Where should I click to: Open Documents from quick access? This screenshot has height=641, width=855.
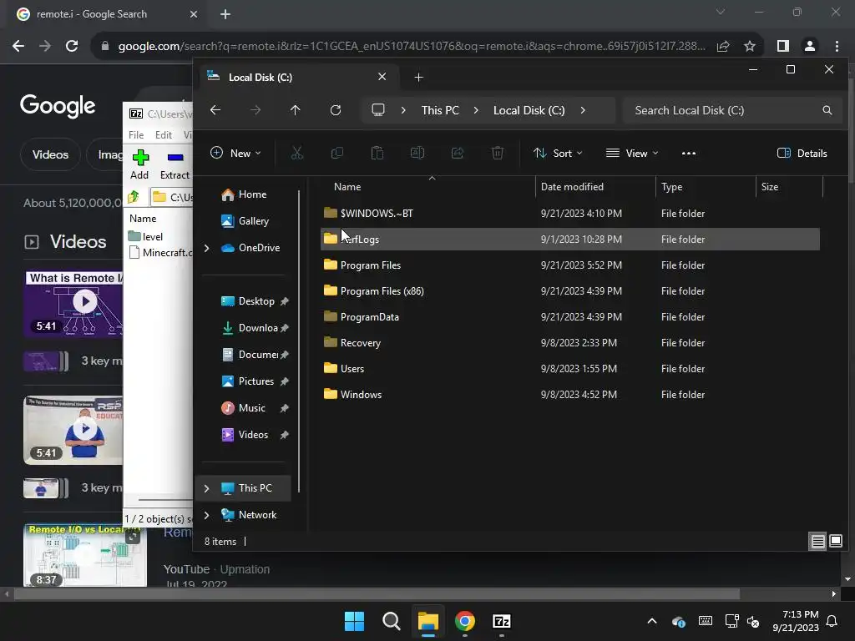click(255, 355)
